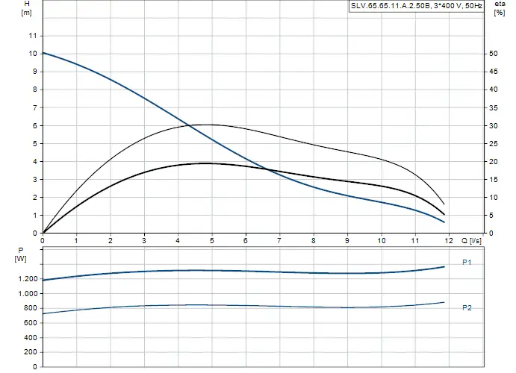Viewport: 516px width, 373px height.
Task: Click the 1.200 tick on the power axis
Action: pos(28,279)
